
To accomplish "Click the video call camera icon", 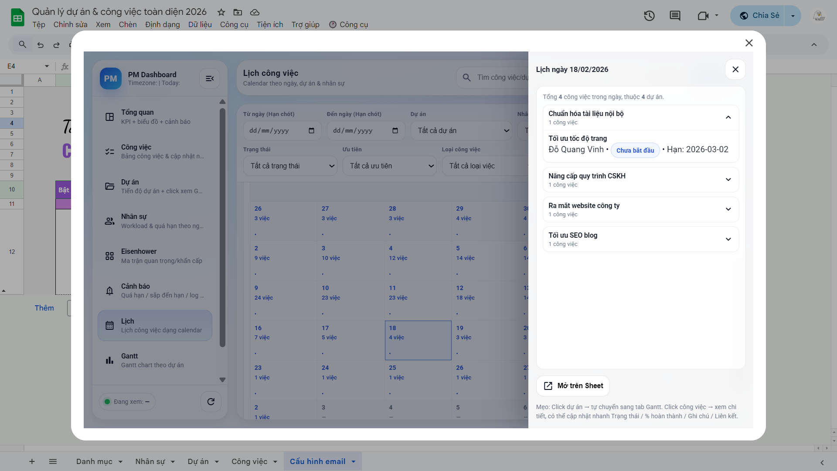I will [x=703, y=16].
